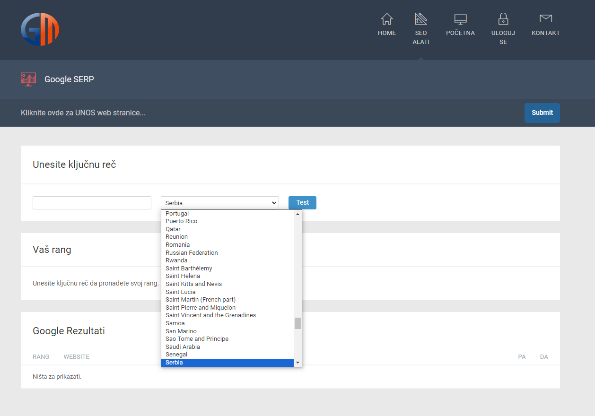Click the Uloguj Se padlock icon
595x416 pixels.
pos(503,19)
